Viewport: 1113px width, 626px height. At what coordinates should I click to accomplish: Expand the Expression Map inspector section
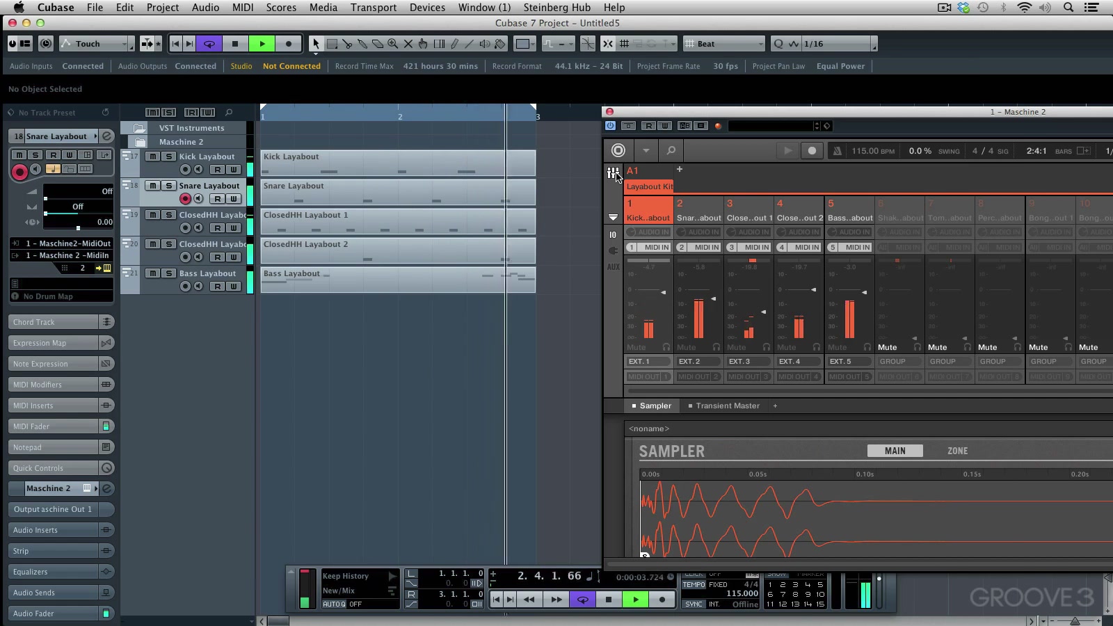pyautogui.click(x=61, y=343)
